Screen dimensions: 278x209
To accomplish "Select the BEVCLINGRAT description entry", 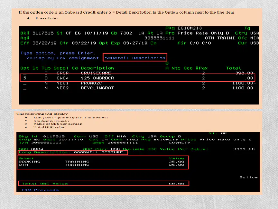I will coord(97,88).
